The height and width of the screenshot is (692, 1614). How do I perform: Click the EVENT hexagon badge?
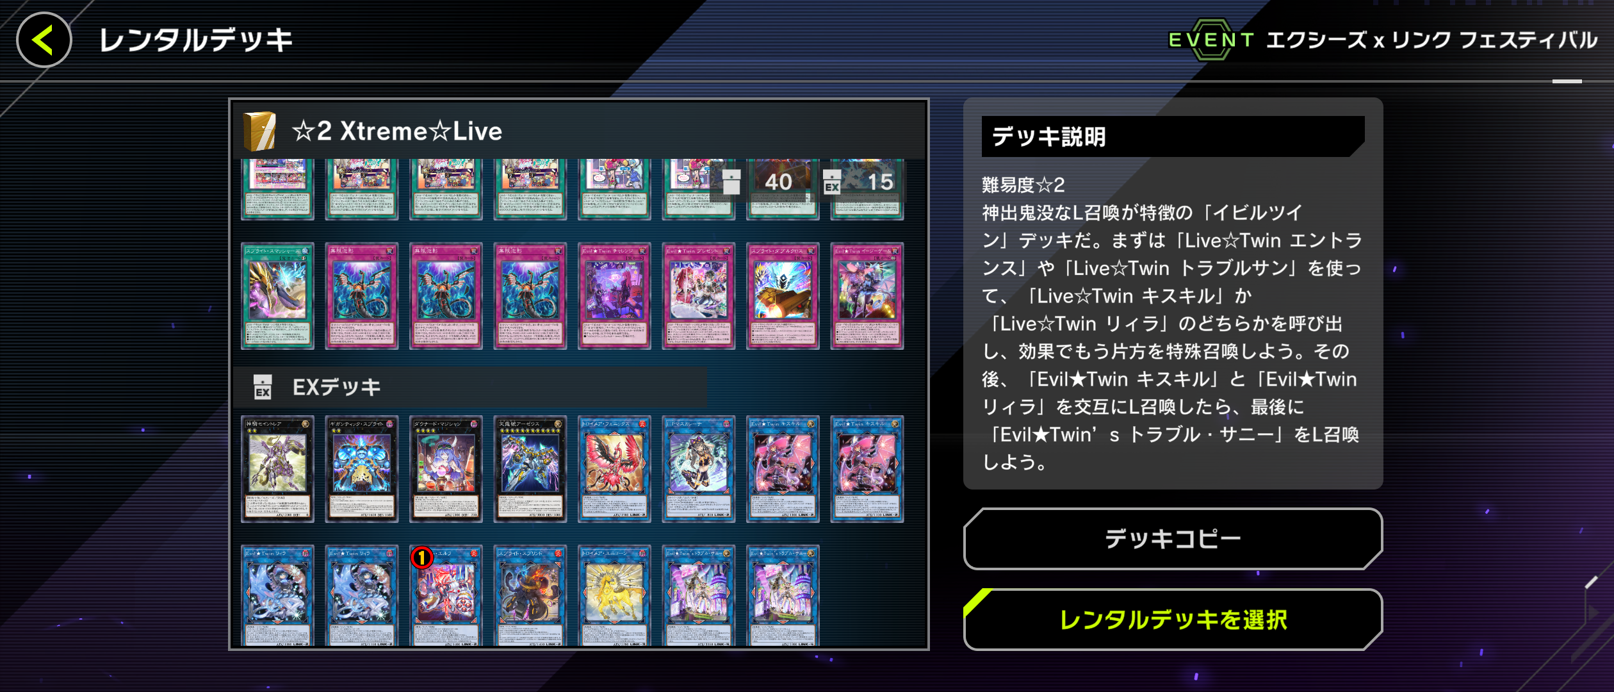tap(1210, 40)
